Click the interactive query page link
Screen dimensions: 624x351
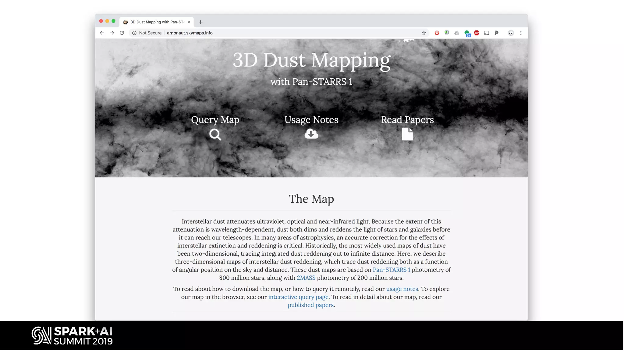click(x=298, y=297)
